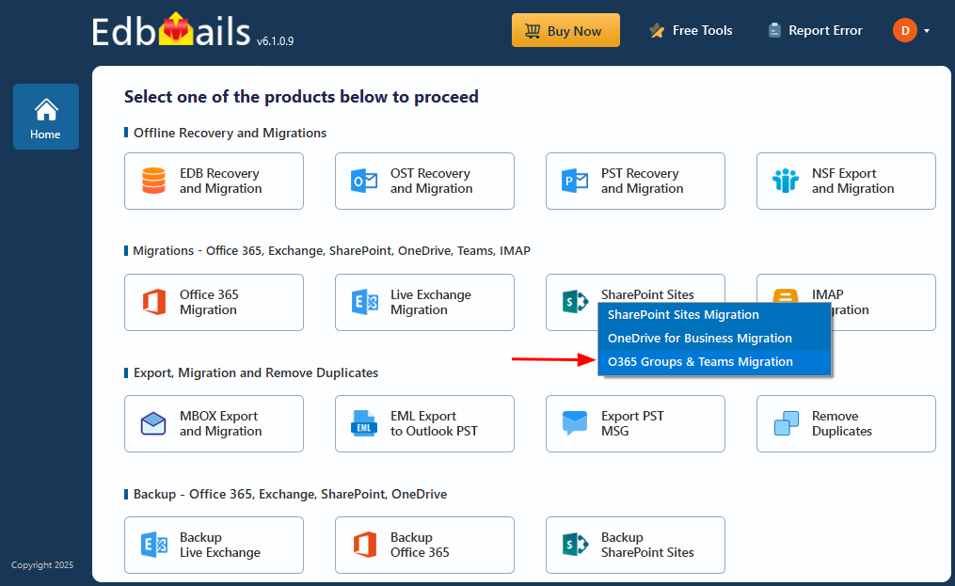Viewport: 955px width, 586px height.
Task: Click the Backup Live Exchange icon
Action: 154,545
